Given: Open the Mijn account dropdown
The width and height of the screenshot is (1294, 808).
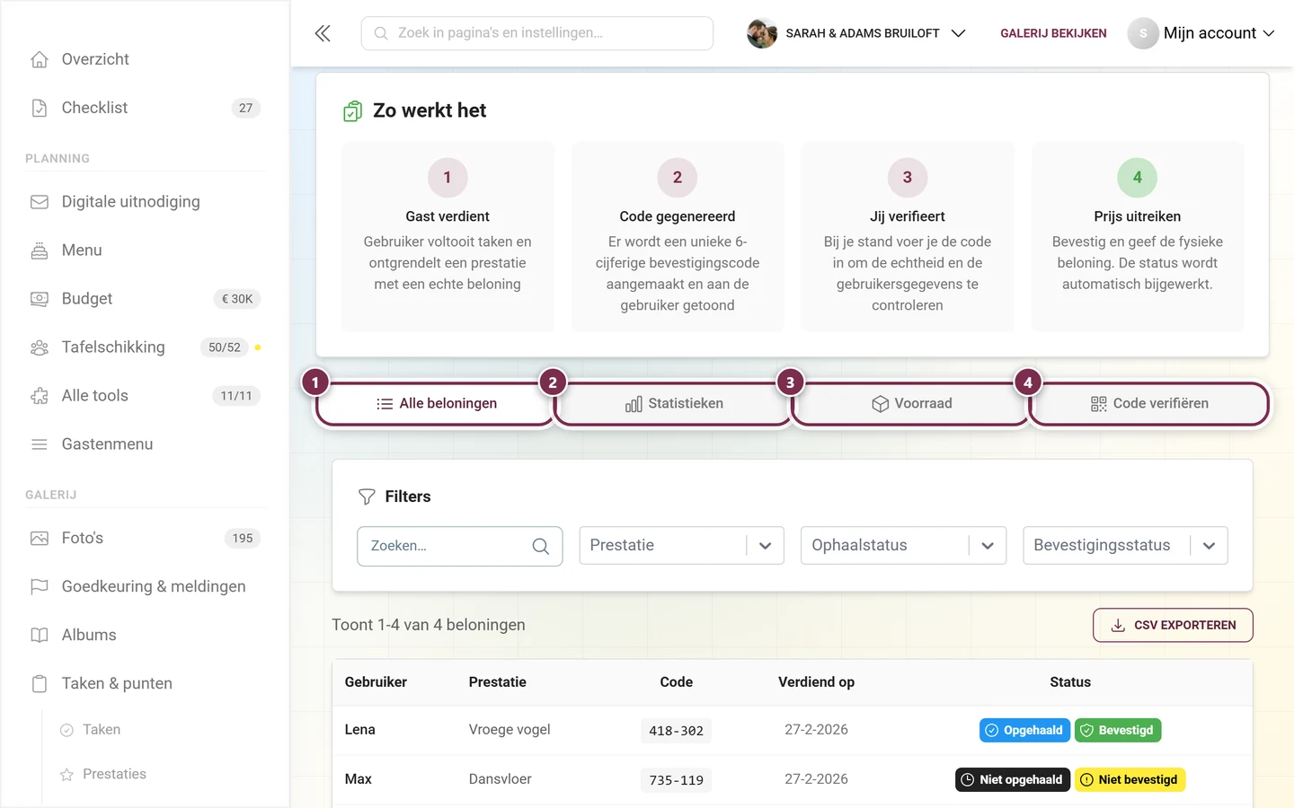Looking at the screenshot, I should click(1201, 33).
